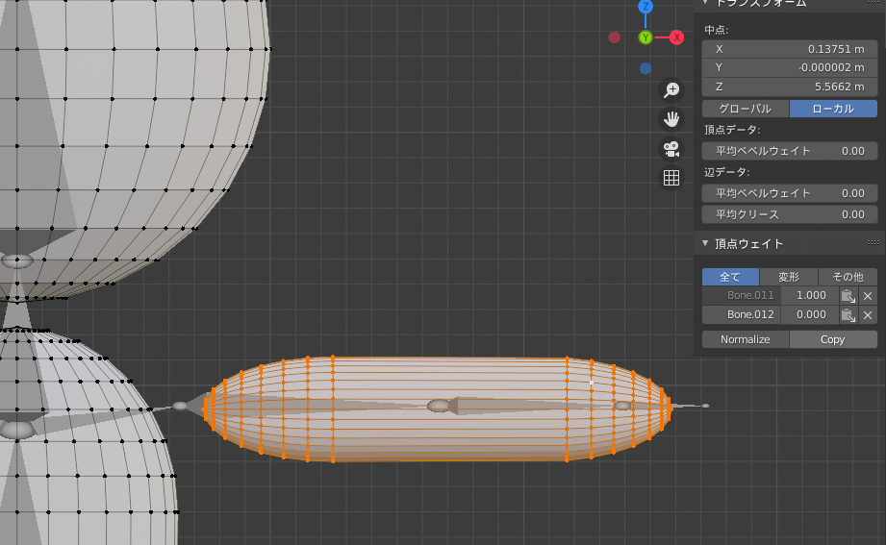Click Bone.012 weight value 0.000
Image resolution: width=886 pixels, height=545 pixels.
coord(810,314)
